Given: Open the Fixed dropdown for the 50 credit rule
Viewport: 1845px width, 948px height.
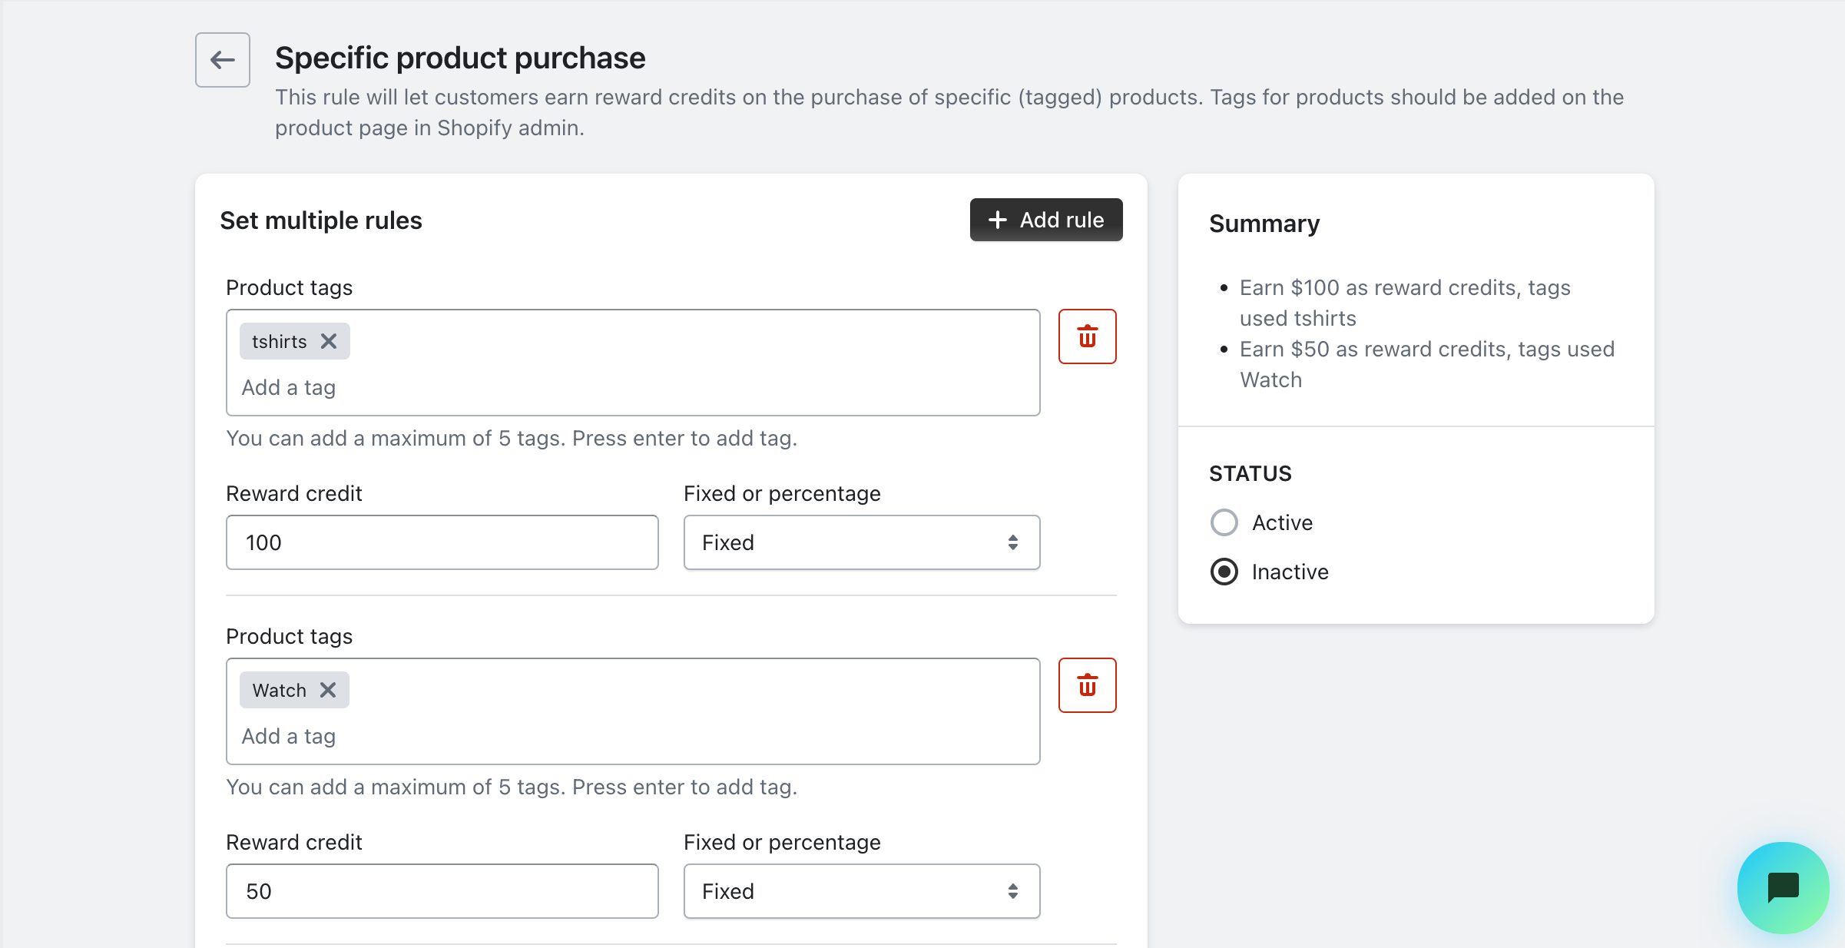Looking at the screenshot, I should [x=845, y=891].
